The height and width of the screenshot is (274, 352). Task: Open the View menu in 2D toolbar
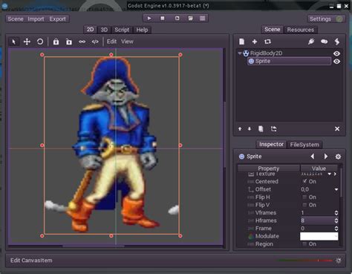(127, 42)
